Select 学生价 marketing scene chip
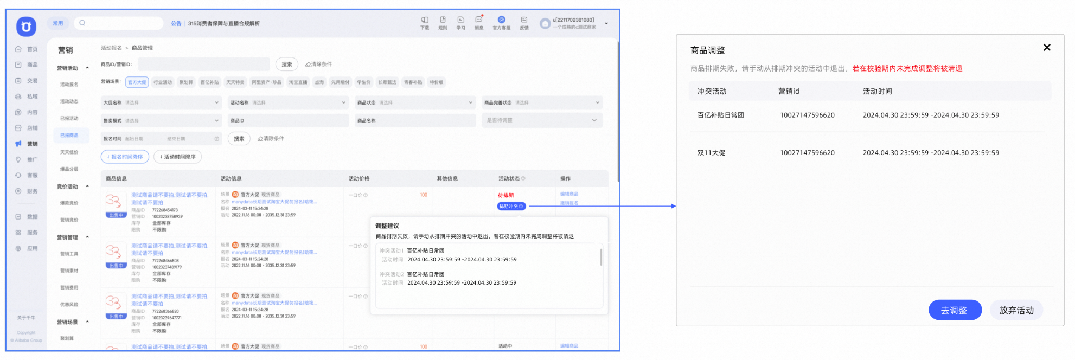Screen dimensions: 1075x360 pyautogui.click(x=363, y=82)
